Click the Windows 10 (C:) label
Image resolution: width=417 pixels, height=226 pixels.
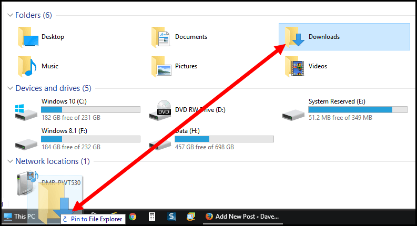click(64, 101)
